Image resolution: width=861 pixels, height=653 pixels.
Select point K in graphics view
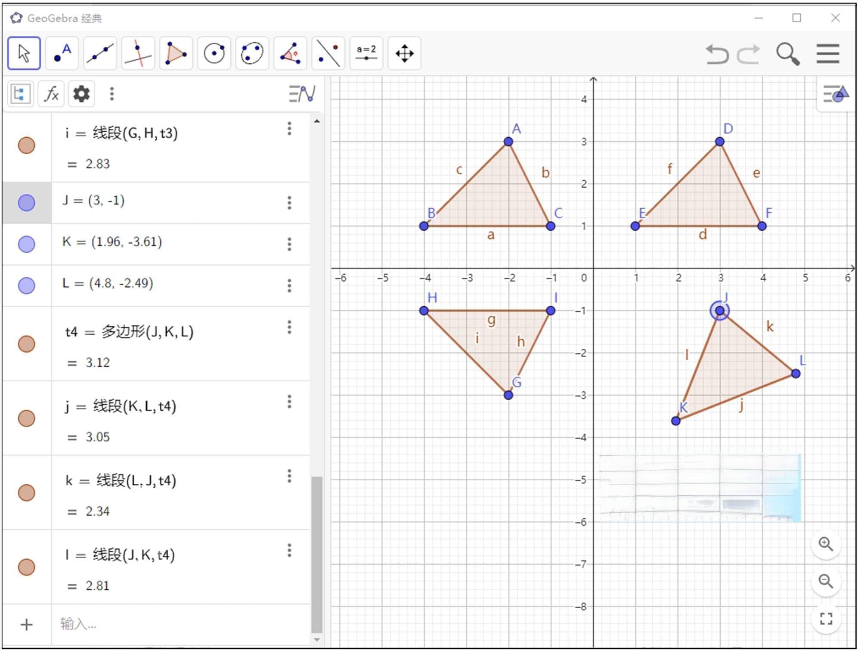pyautogui.click(x=676, y=421)
